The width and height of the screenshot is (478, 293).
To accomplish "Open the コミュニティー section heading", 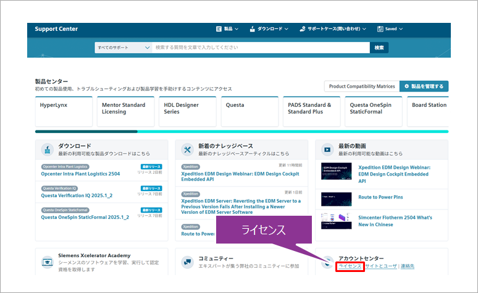I will point(216,258).
